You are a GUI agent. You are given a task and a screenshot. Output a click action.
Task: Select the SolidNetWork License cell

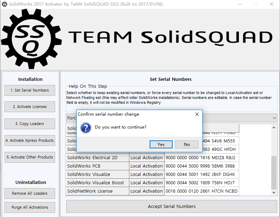coord(98,191)
